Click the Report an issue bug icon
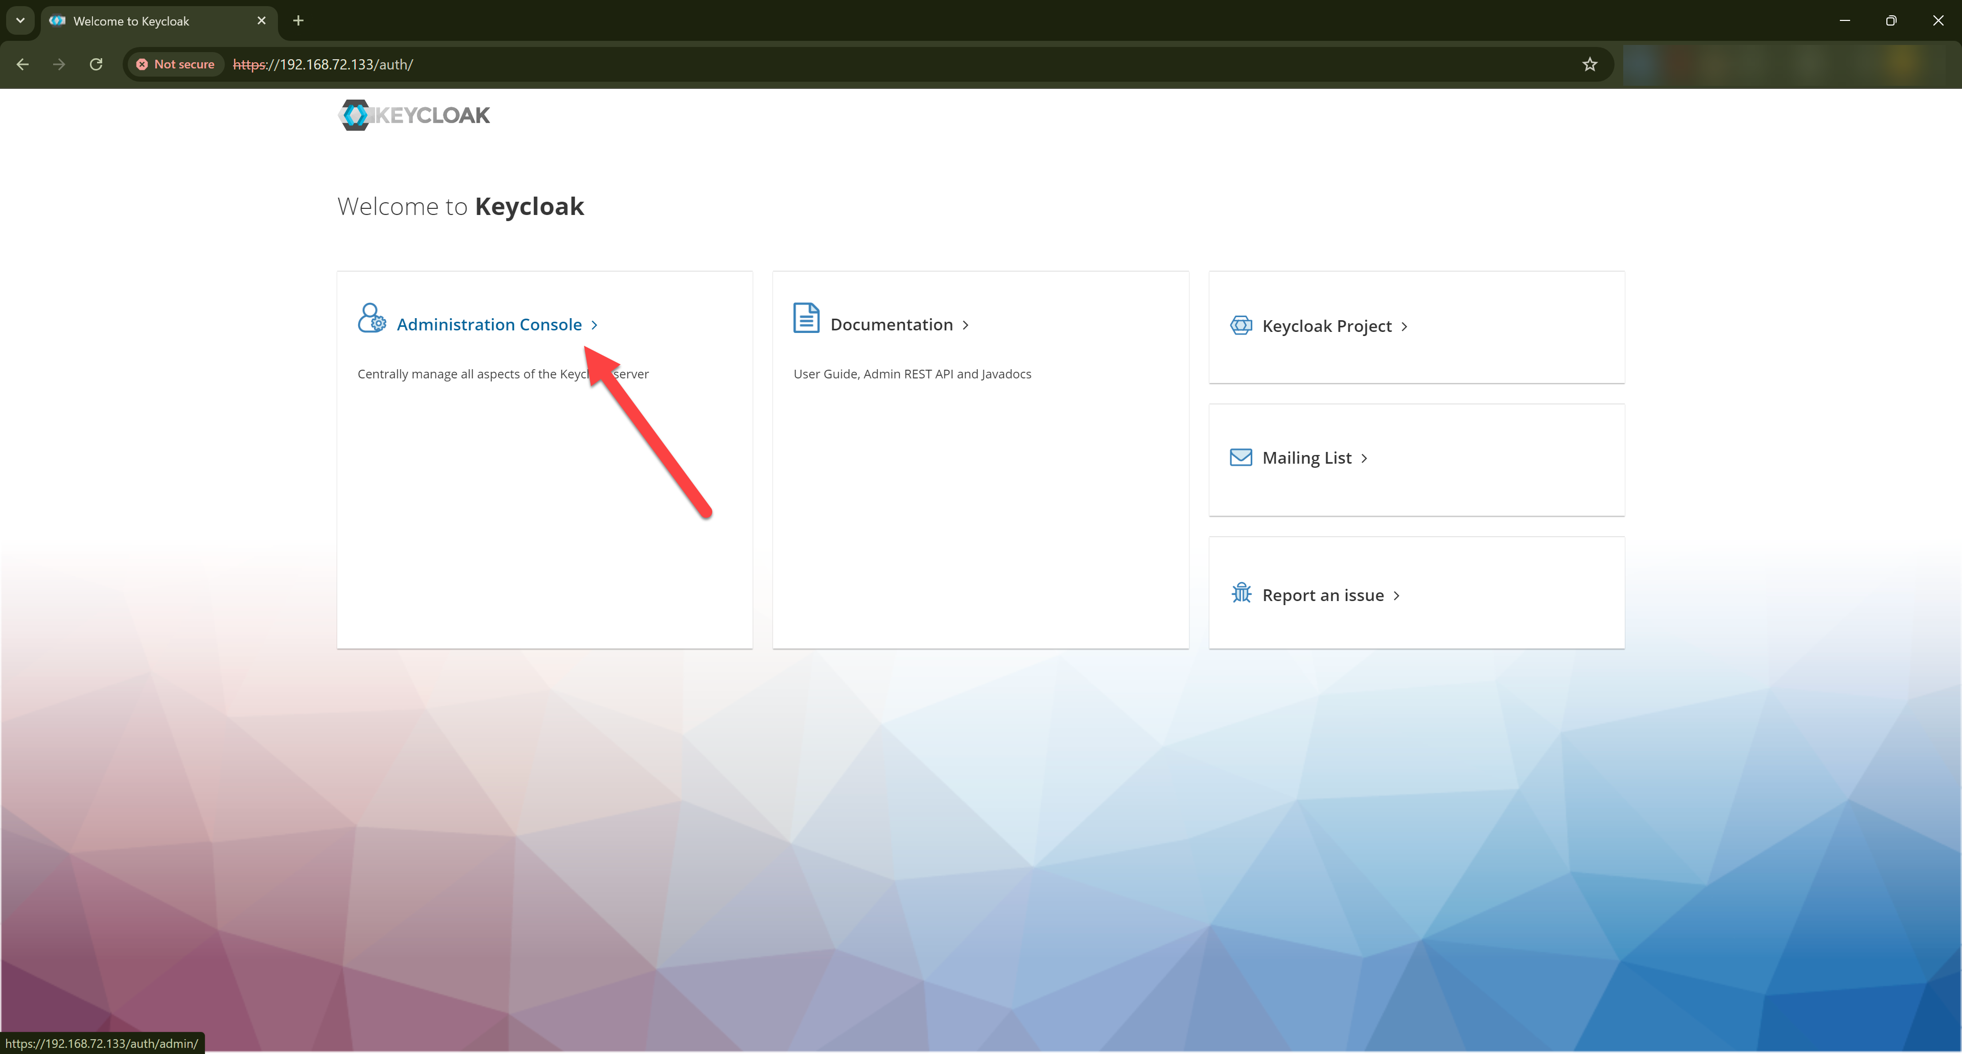Screen dimensions: 1962x1054 pos(1242,593)
